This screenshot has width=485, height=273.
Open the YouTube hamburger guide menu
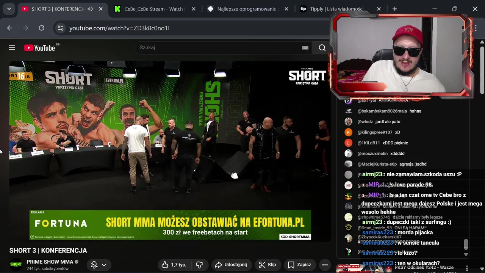click(x=12, y=47)
